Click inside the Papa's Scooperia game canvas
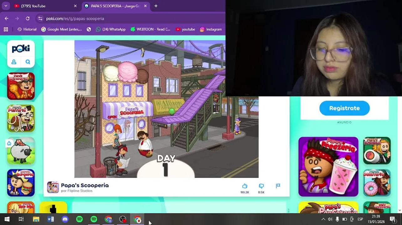Image resolution: width=402 pixels, height=225 pixels. 166,109
